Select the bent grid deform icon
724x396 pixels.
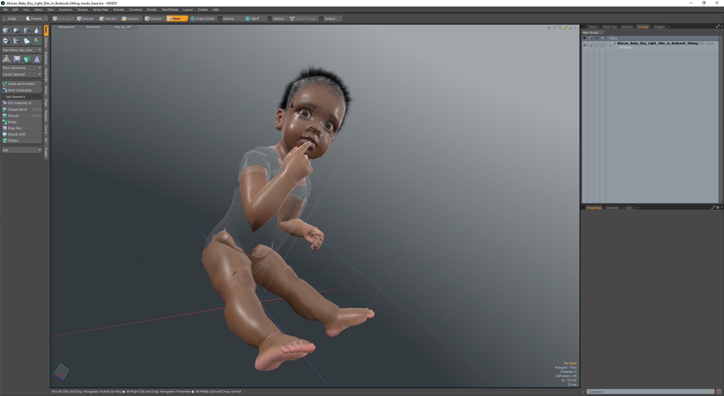coord(17,59)
